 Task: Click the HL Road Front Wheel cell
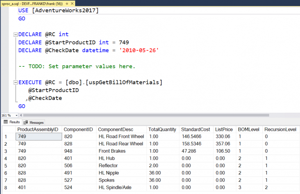pyautogui.click(x=121, y=137)
